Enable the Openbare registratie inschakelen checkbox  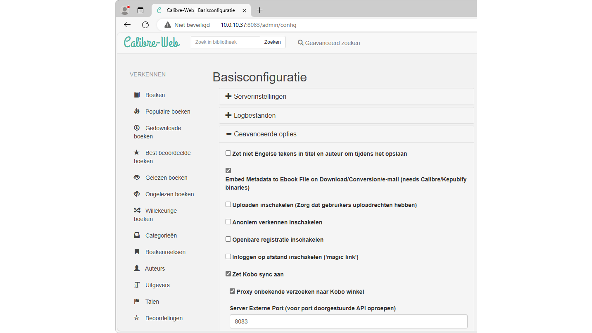click(228, 239)
